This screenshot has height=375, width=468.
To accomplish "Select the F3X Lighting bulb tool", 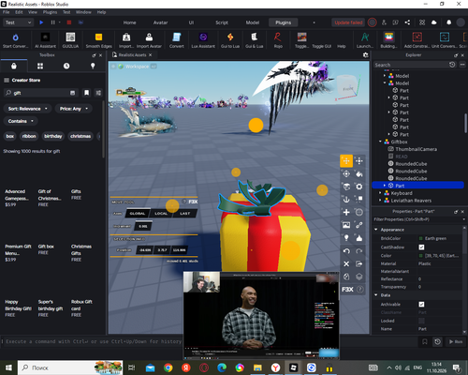I will pyautogui.click(x=346, y=238).
